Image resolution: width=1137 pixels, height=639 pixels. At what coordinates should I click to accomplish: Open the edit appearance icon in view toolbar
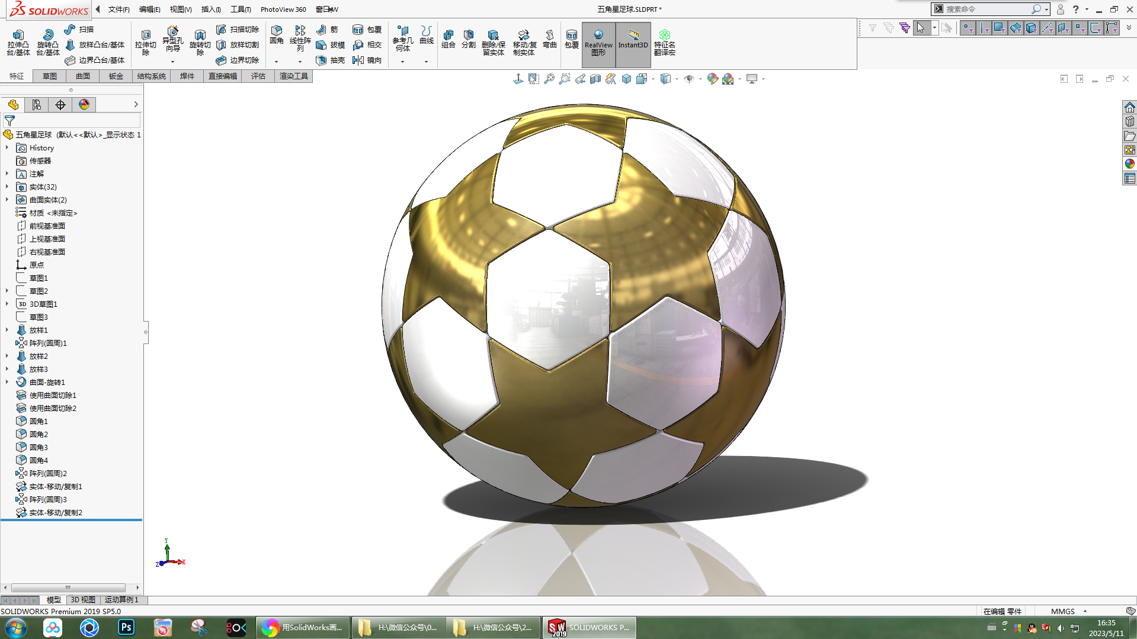pos(713,79)
